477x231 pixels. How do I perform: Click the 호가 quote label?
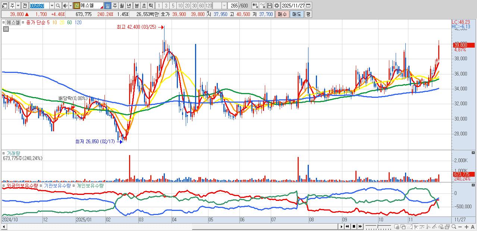point(164,14)
